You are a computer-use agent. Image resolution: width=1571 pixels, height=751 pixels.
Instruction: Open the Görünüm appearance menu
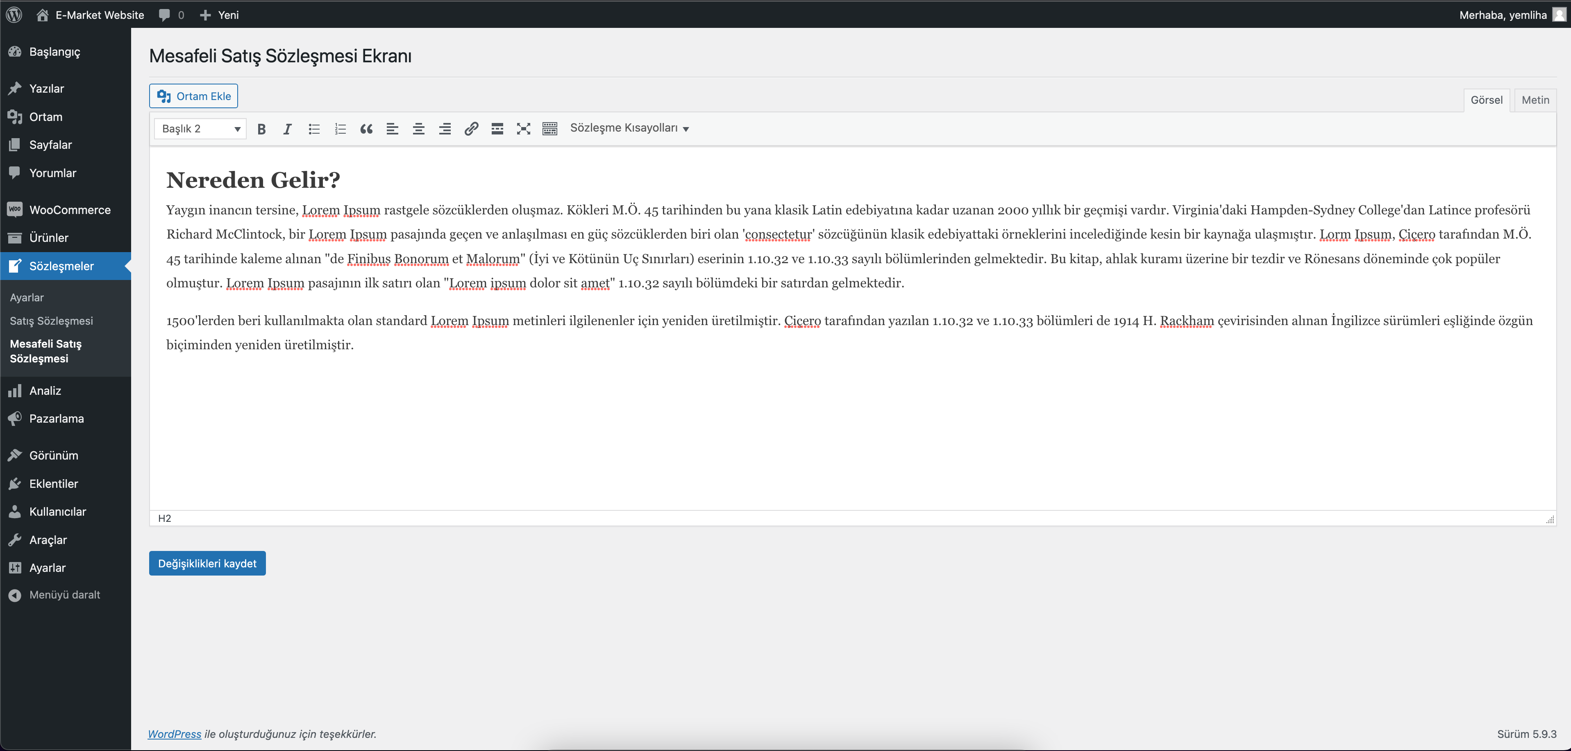pos(65,456)
